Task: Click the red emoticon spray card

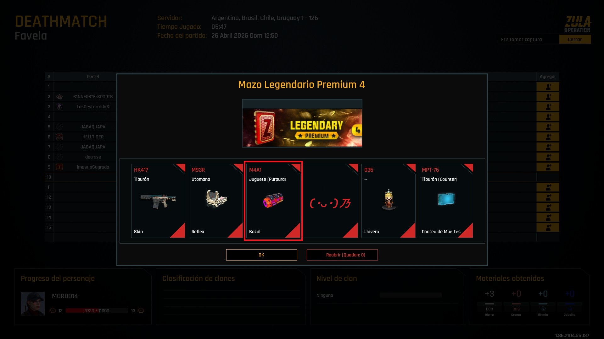Action: [x=331, y=201]
